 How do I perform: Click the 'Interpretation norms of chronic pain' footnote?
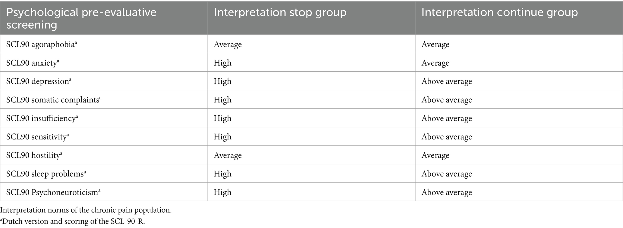86,210
